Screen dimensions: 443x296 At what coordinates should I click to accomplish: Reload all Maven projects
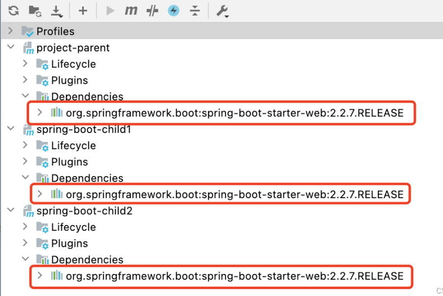(13, 11)
